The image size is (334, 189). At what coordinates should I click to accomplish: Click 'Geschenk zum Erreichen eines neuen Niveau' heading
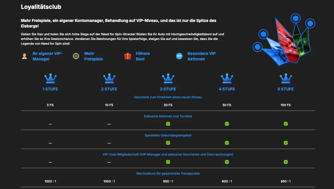click(168, 97)
